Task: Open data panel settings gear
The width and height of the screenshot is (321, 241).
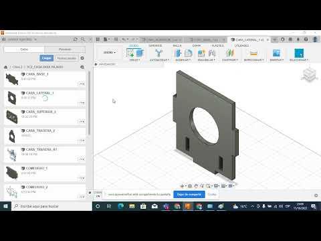Action: [x=82, y=58]
